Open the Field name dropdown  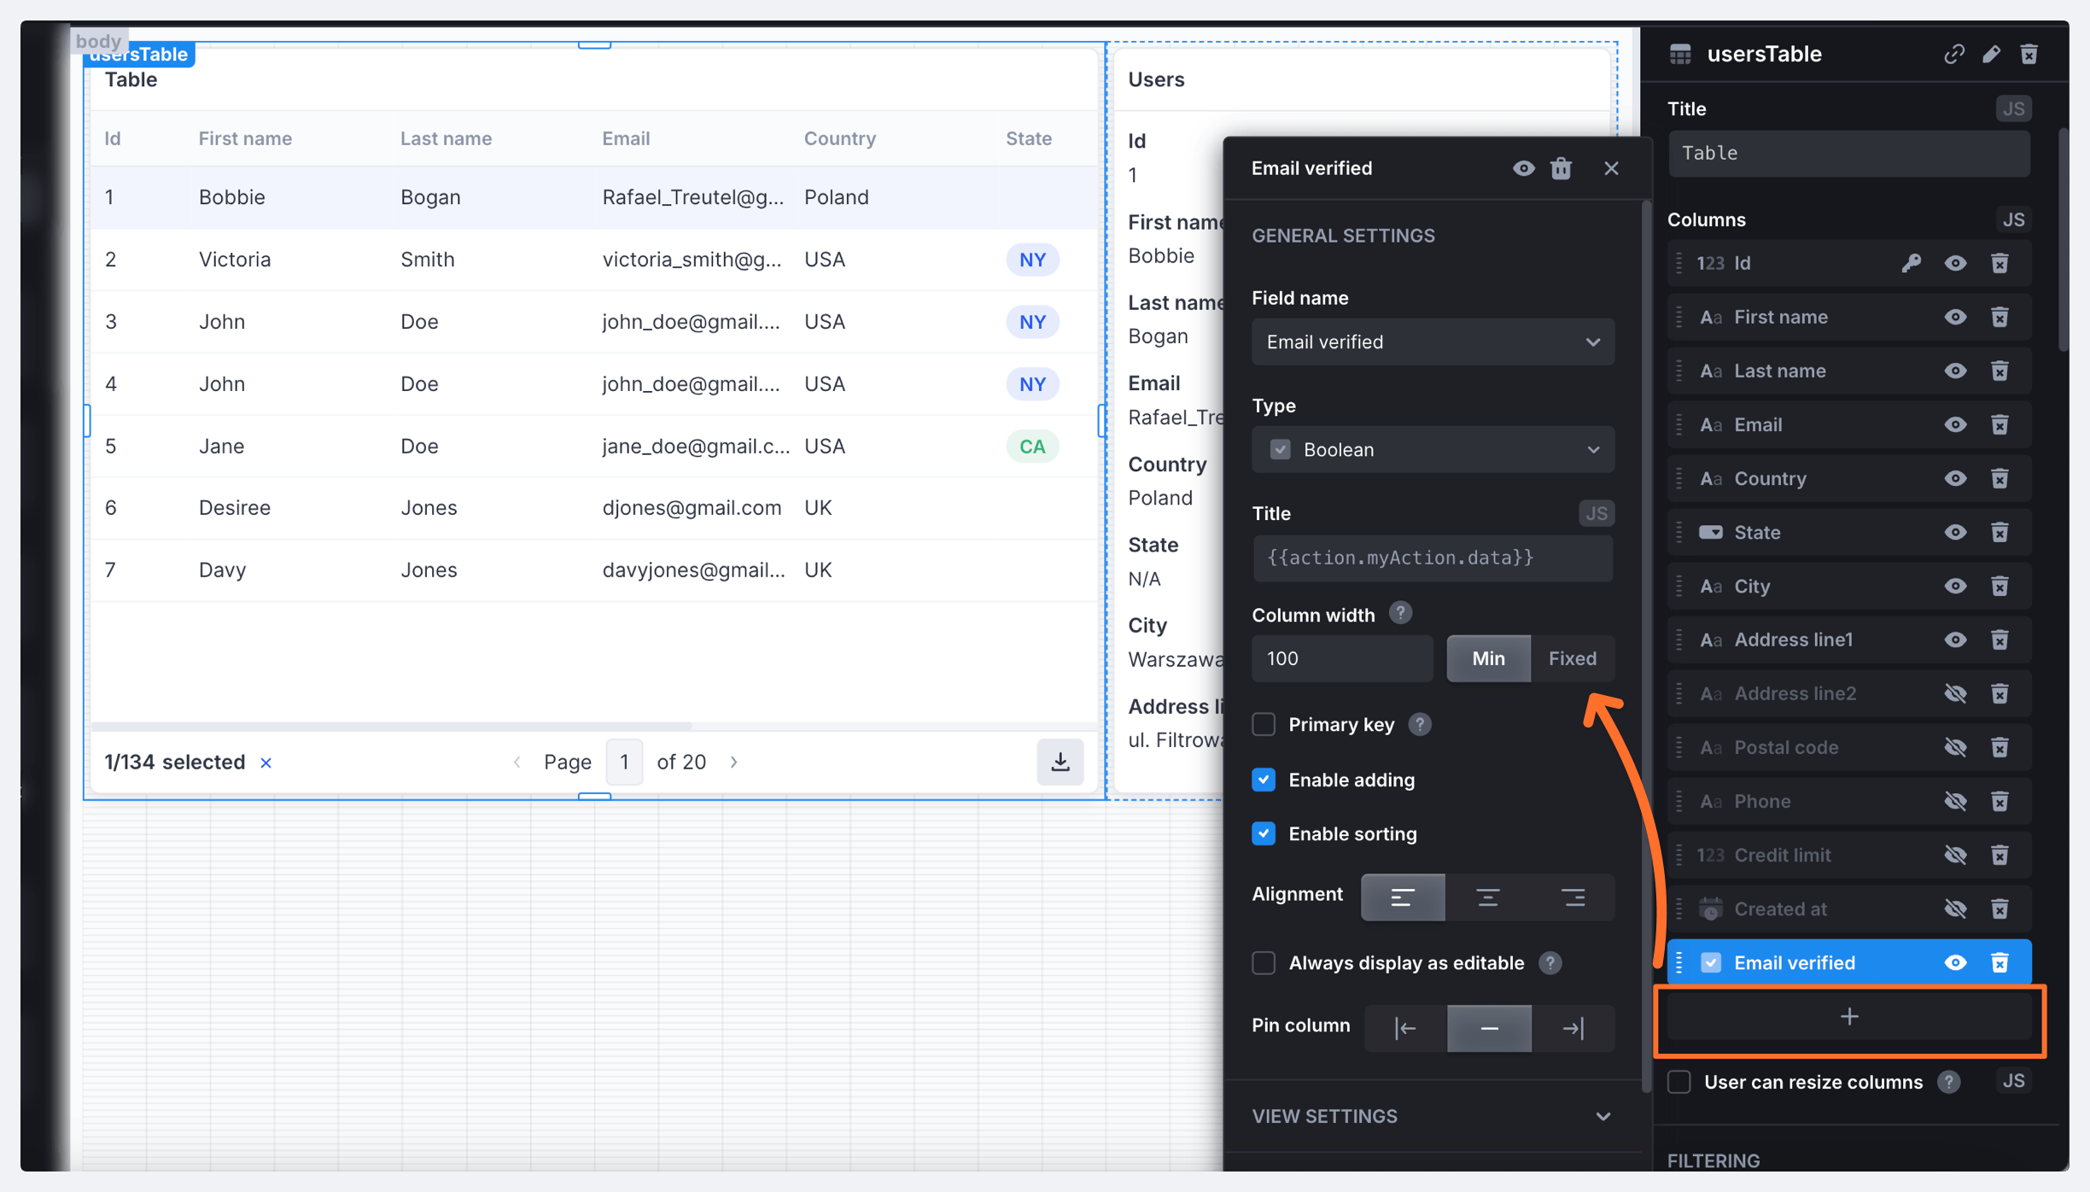[1433, 342]
